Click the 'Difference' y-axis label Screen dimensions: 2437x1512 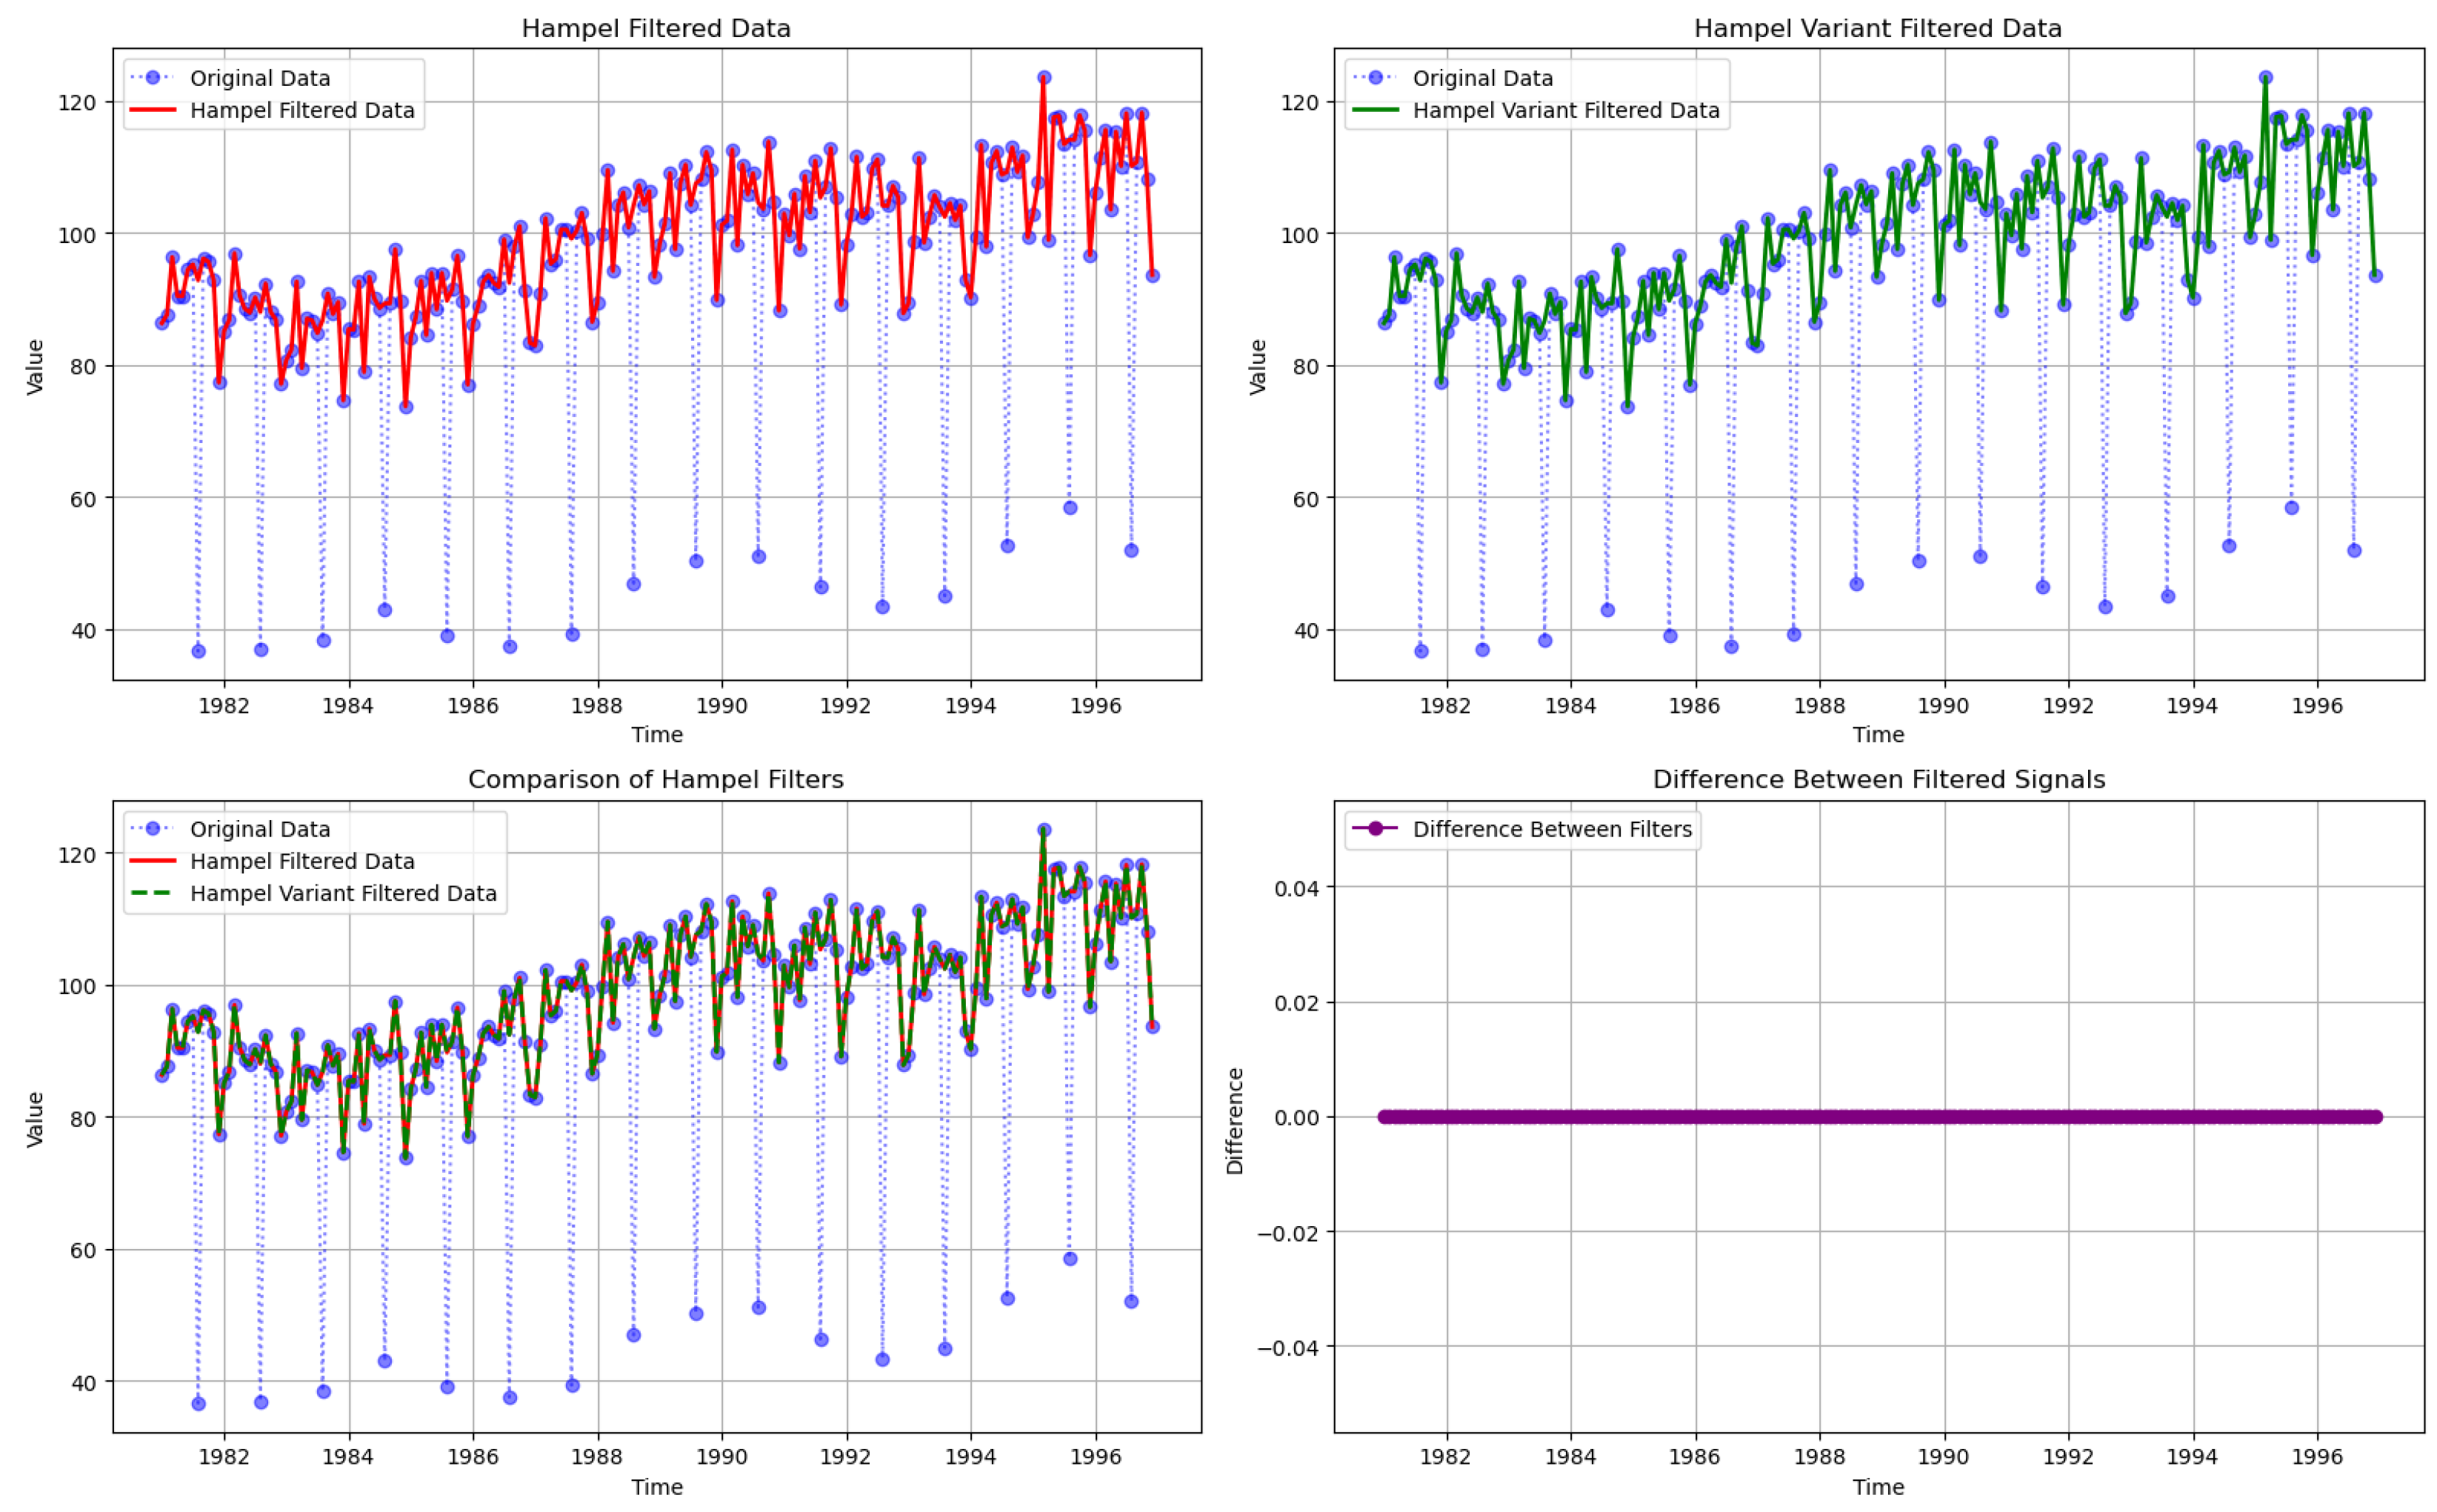[1235, 1120]
